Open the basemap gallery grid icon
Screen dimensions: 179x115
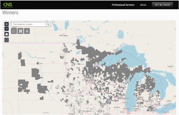tap(21, 31)
